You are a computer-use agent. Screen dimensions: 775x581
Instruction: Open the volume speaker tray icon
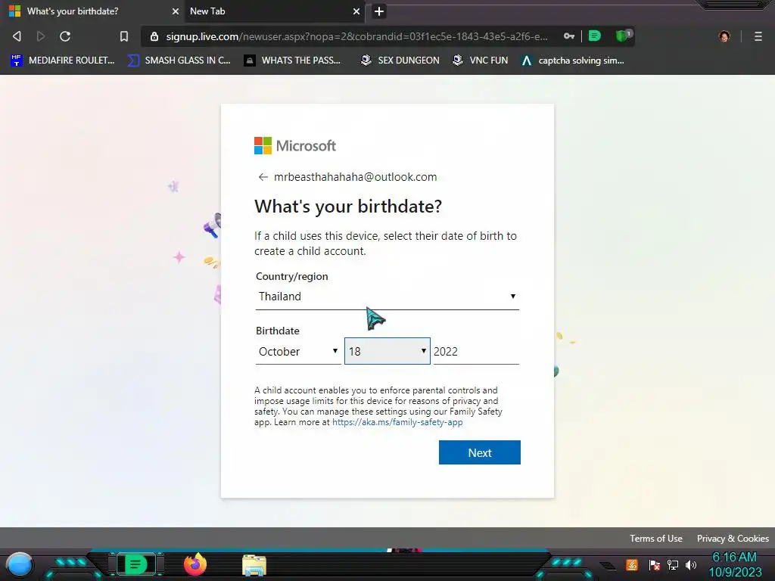[690, 564]
